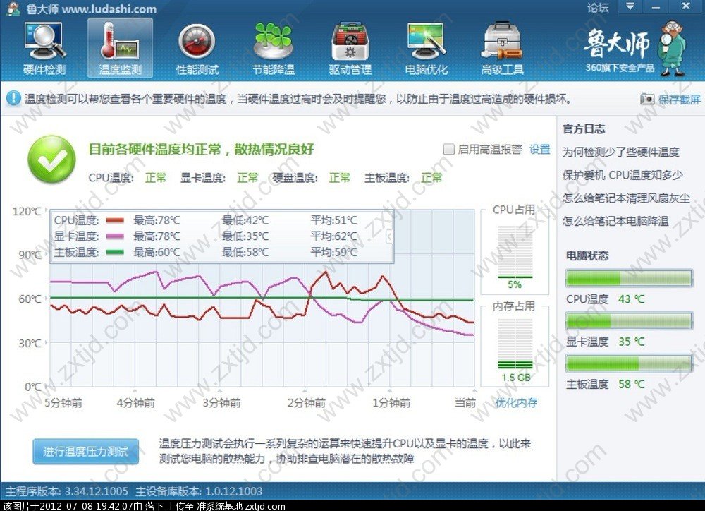Viewport: 705px width, 511px height.
Task: Click the 1分钟前 timeline marker
Action: (391, 402)
